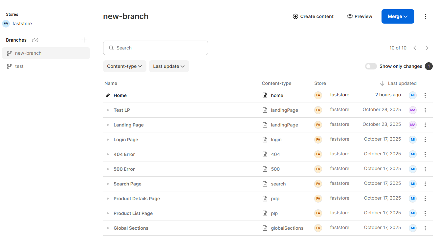The image size is (437, 252).
Task: Focus the Search input field
Action: point(156,48)
